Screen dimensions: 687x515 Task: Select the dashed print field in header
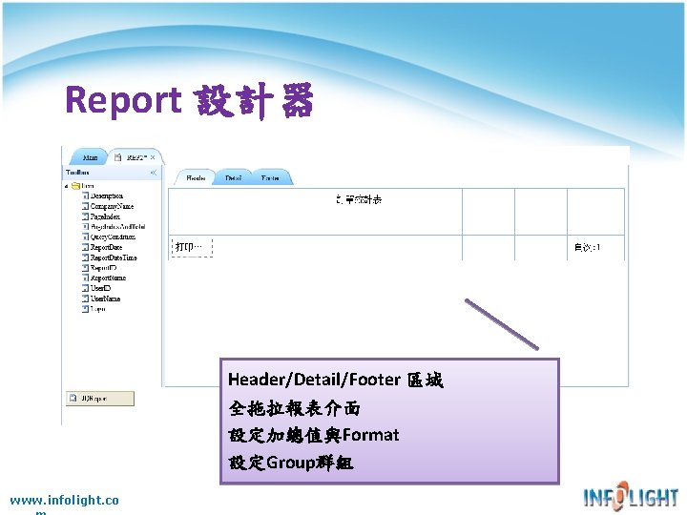point(192,247)
